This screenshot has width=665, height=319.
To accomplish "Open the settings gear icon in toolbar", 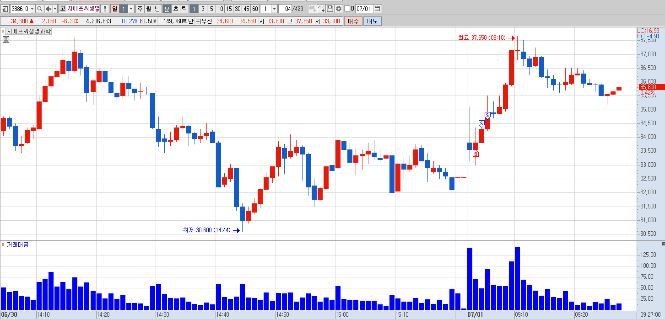I will coord(339,9).
